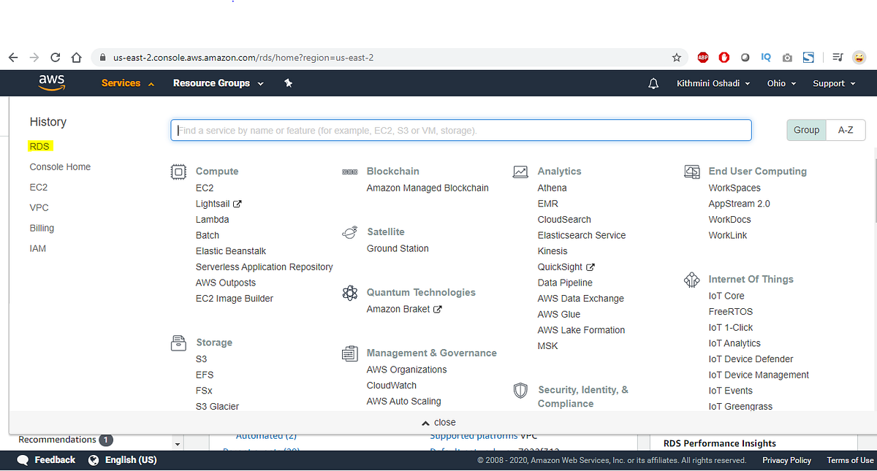Open RDS from the History list
This screenshot has height=471, width=877.
coord(39,146)
